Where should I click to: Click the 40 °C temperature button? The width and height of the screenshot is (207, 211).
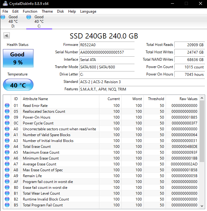coord(18,85)
